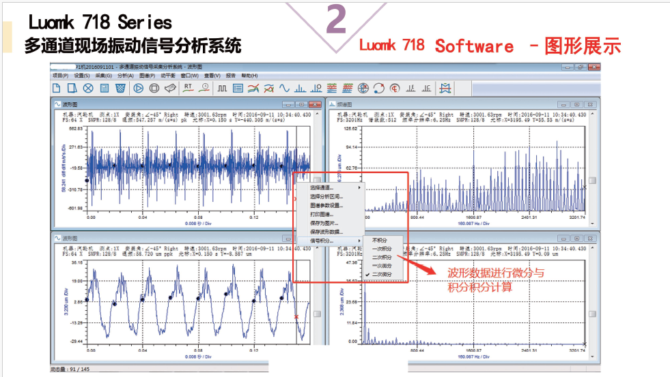Image resolution: width=670 pixels, height=377 pixels.
Task: Click the crossed trend curves icon
Action: pos(269,88)
